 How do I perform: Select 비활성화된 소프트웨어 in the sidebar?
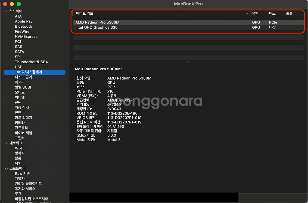pyautogui.click(x=32, y=199)
